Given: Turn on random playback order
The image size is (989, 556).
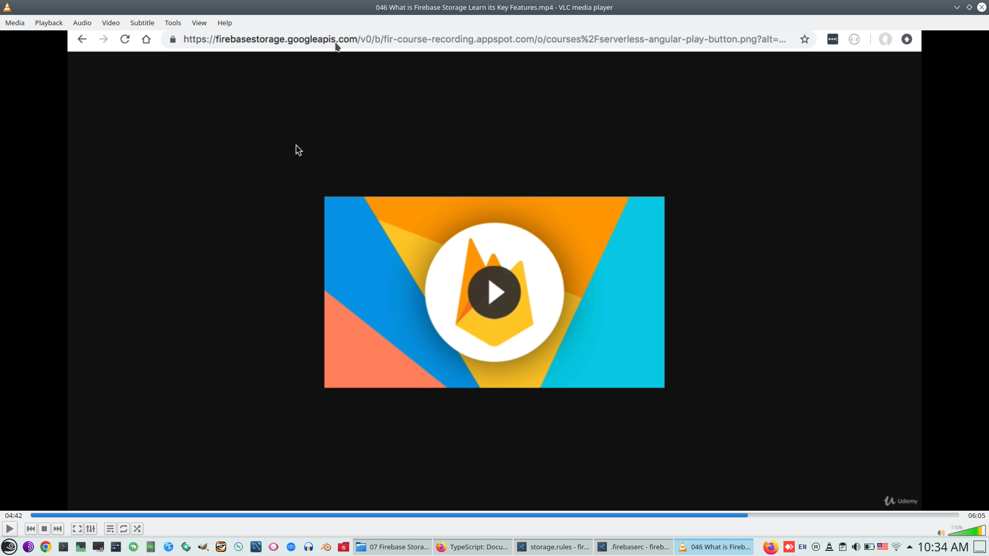Looking at the screenshot, I should [x=137, y=529].
